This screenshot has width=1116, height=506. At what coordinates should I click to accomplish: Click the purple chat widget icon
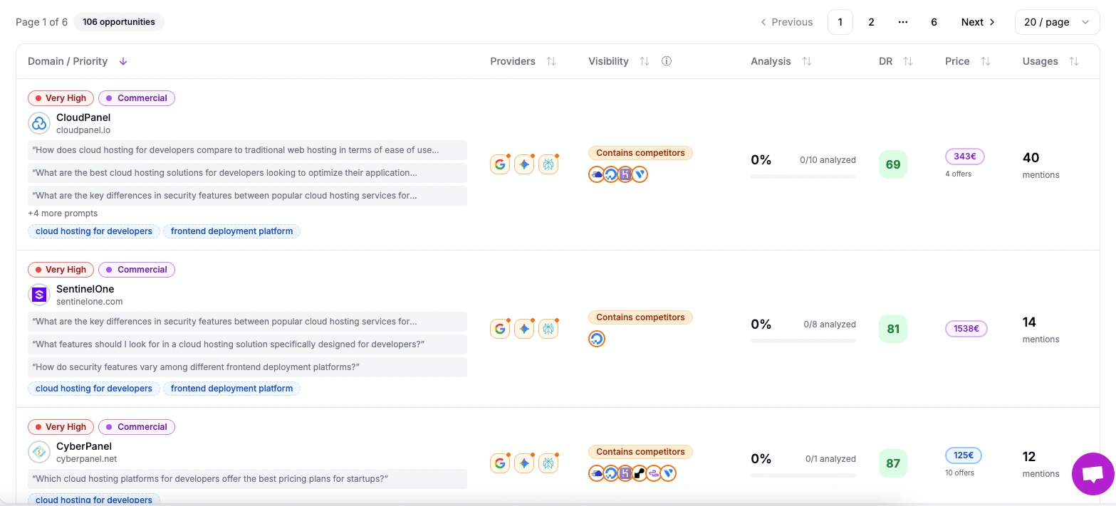tap(1093, 474)
